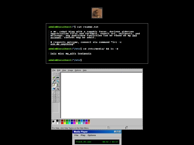Open the Paint Image menu
This screenshot has height=145, width=194.
pyautogui.click(x=70, y=70)
